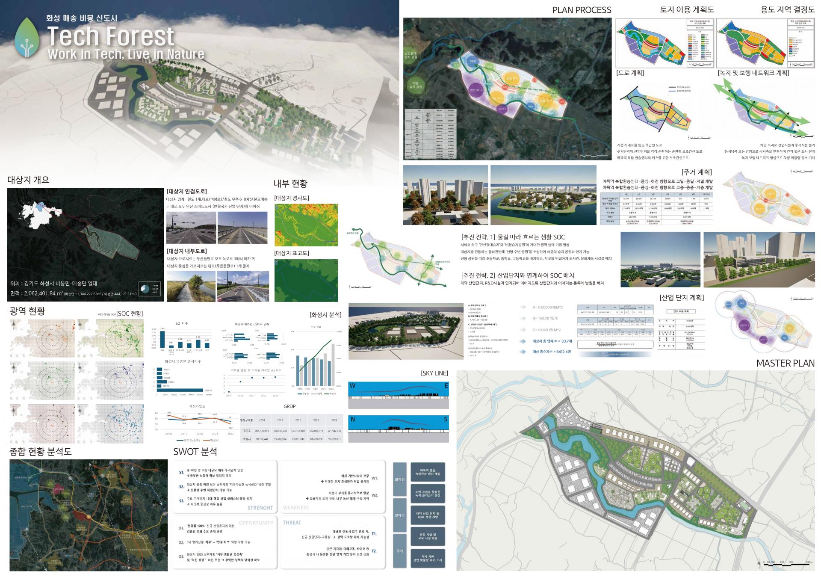This screenshot has height=580, width=821.
Task: Open the '종합 현황 분석도' heading
Action: click(x=41, y=451)
